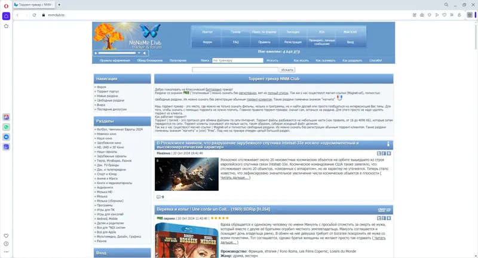Open the sidebar heart (pinboards) icon
The image size is (478, 258).
click(6, 236)
